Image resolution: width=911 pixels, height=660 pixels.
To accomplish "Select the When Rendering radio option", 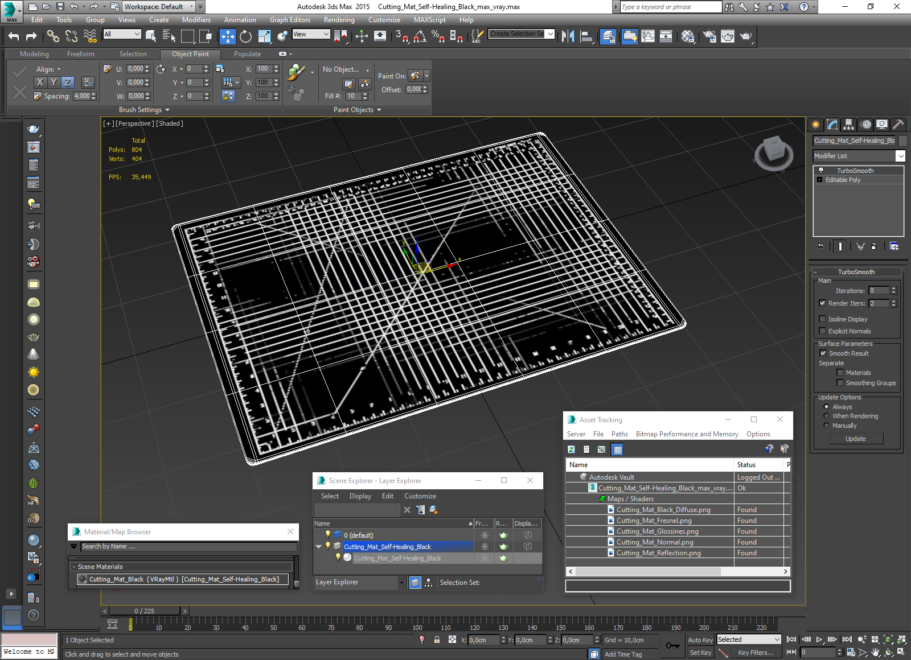I will click(826, 416).
